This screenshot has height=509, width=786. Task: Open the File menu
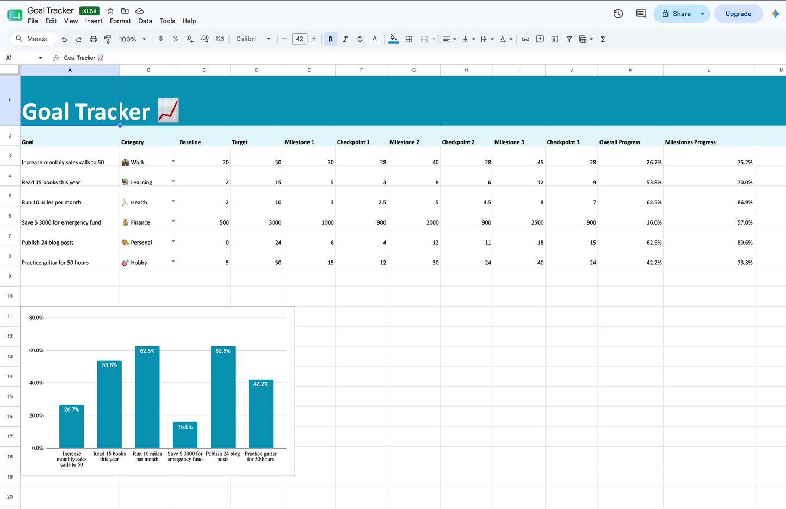33,21
